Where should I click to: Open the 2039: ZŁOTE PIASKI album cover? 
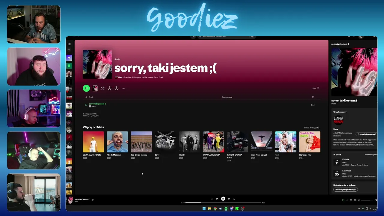pos(93,142)
